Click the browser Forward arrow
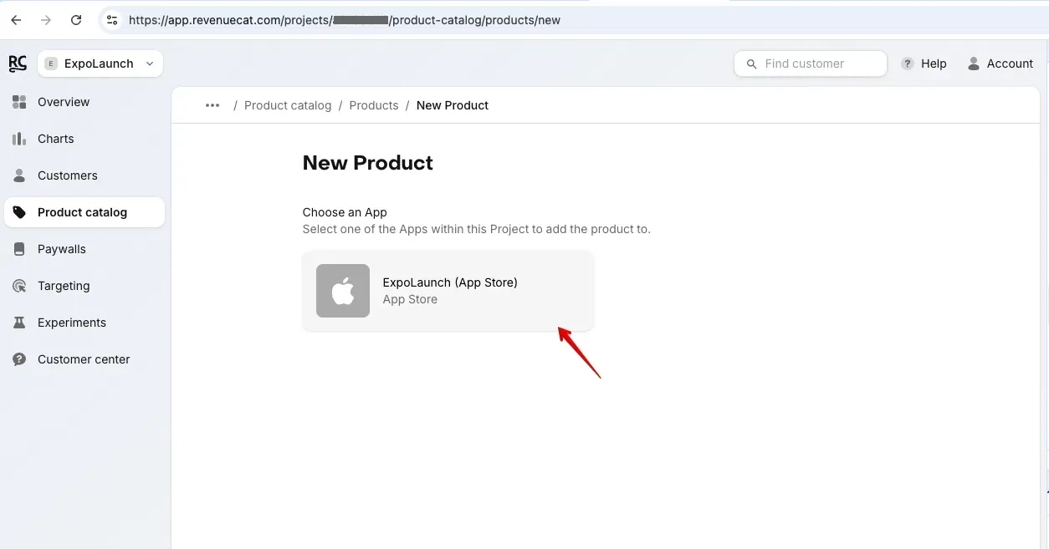 pos(46,20)
